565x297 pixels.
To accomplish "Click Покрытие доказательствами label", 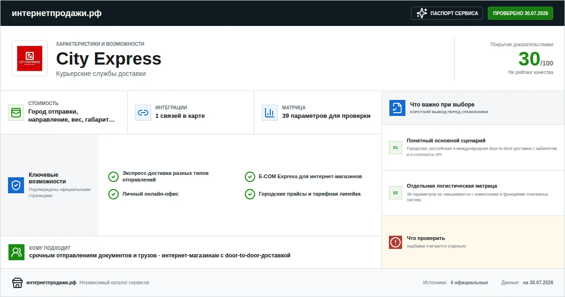I will 522,44.
